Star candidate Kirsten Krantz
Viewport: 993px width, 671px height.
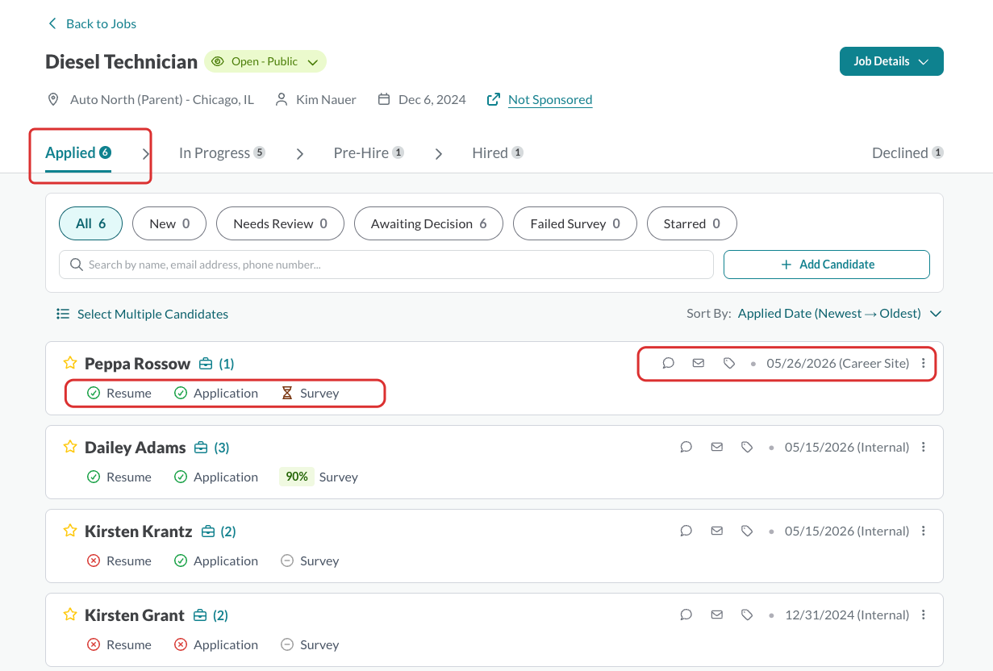point(70,531)
